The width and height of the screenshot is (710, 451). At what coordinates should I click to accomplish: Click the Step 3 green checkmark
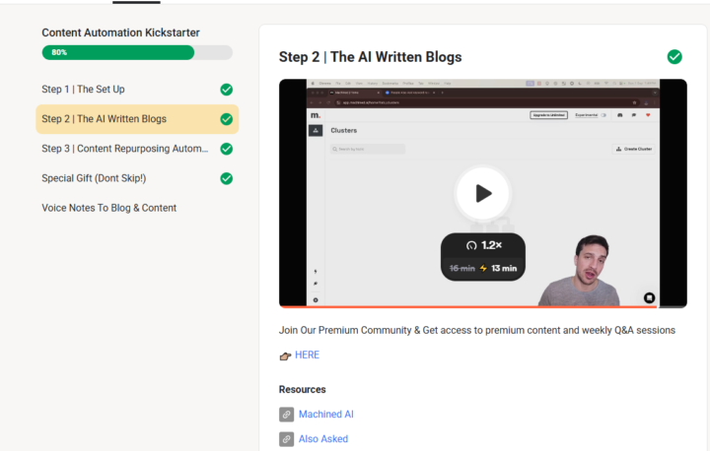pyautogui.click(x=227, y=149)
